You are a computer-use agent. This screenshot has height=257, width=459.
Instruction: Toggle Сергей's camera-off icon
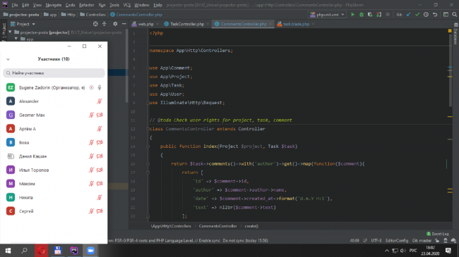pos(100,211)
